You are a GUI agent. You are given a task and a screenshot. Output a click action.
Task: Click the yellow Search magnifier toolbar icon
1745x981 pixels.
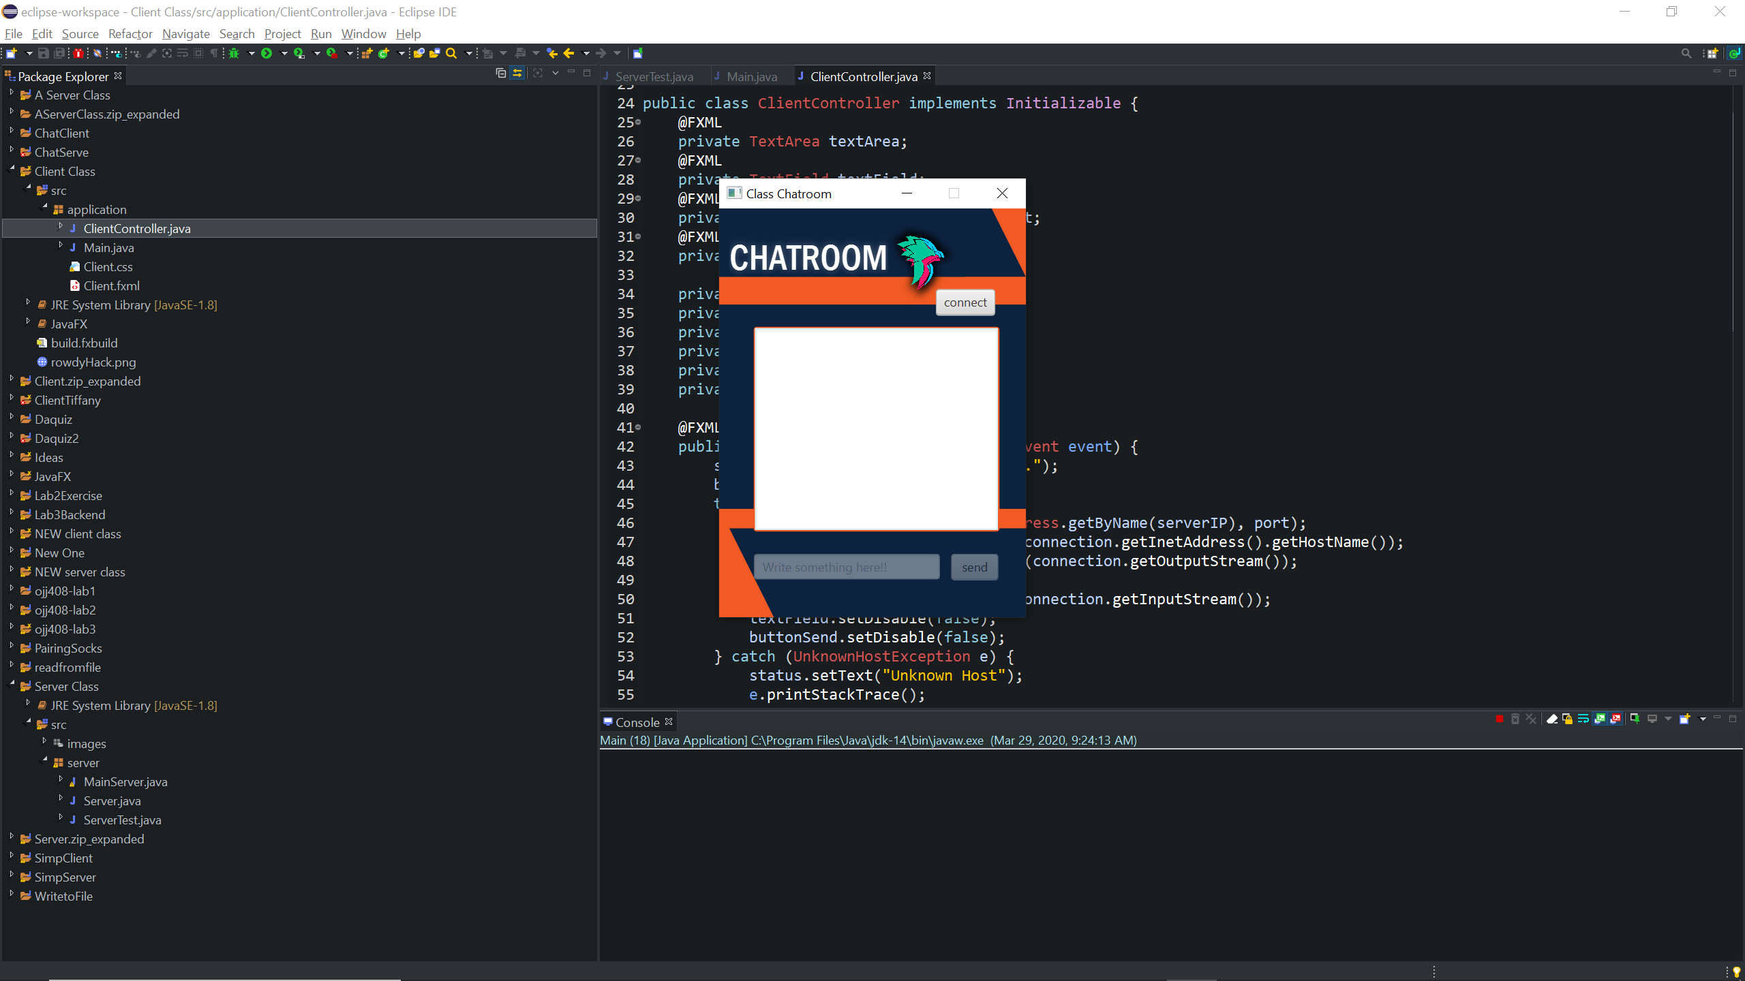451,53
